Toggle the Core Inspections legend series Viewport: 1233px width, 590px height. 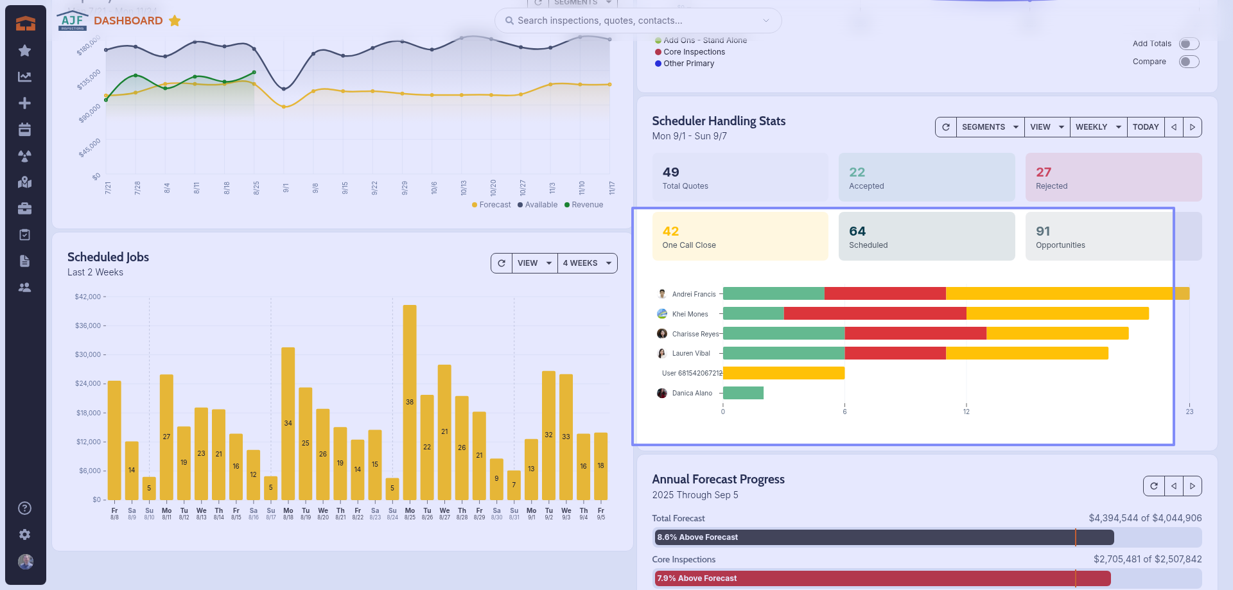(694, 52)
